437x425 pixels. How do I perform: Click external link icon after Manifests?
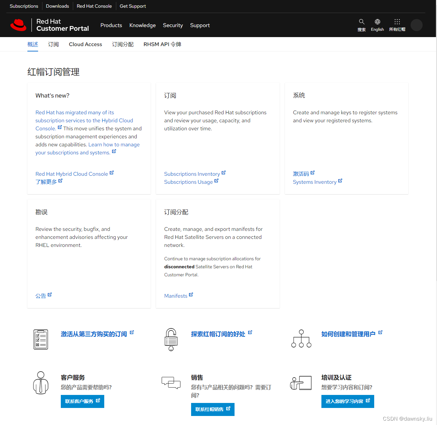(191, 295)
